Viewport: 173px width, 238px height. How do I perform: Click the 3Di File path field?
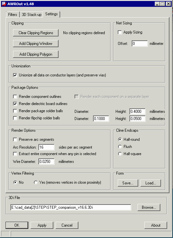(71, 207)
